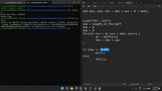Open the Wi-Fi network tray icon
This screenshot has width=162, height=91.
[x=144, y=88]
